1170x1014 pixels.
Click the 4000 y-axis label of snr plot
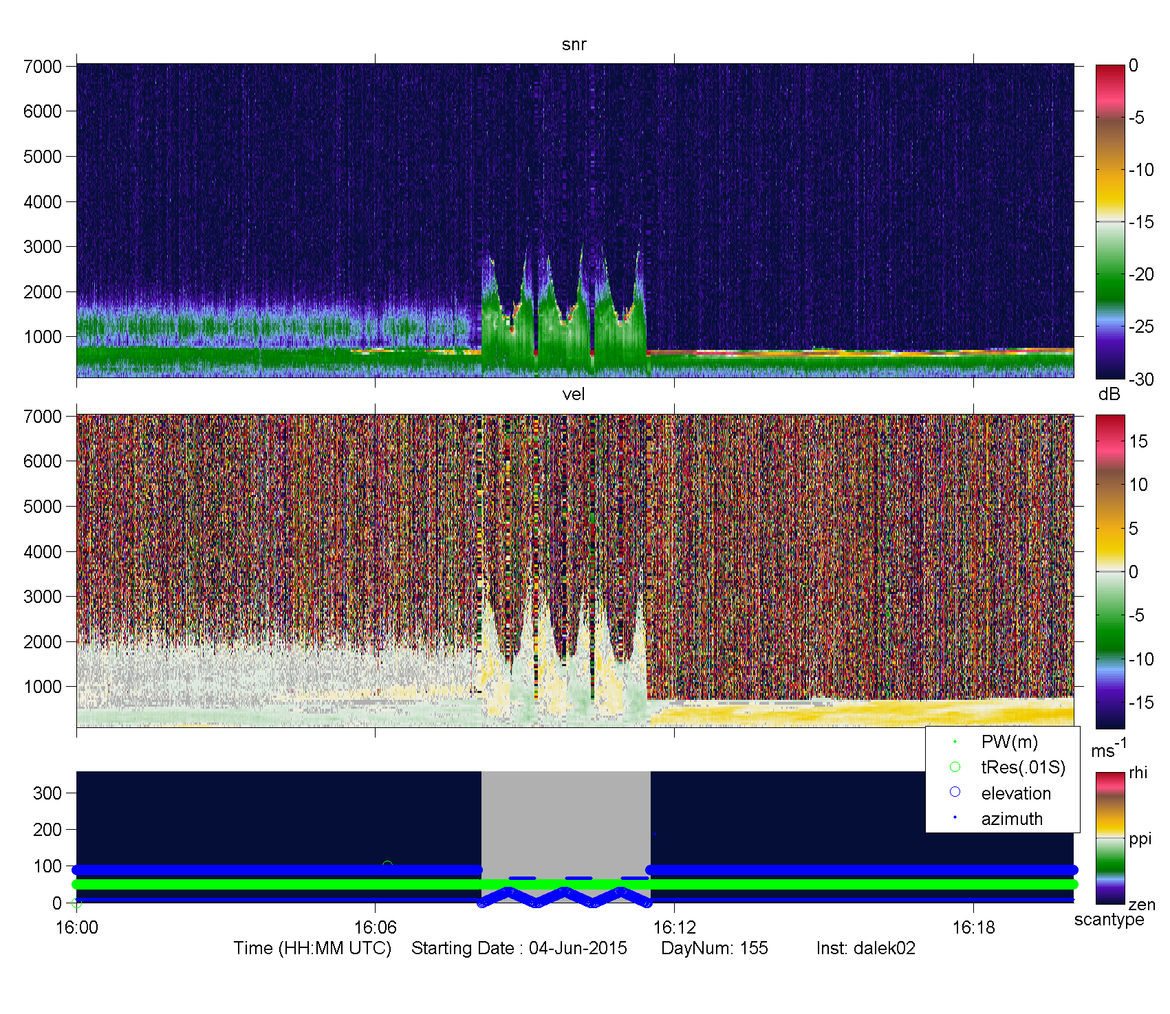[43, 202]
